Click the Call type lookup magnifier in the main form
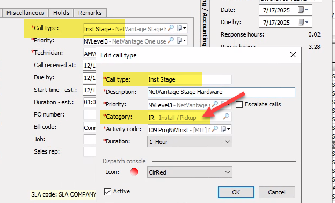 coord(171,28)
